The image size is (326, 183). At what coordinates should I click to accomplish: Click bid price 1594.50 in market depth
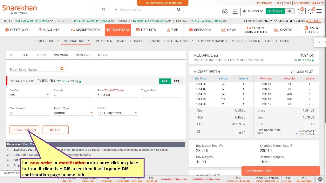200,84
